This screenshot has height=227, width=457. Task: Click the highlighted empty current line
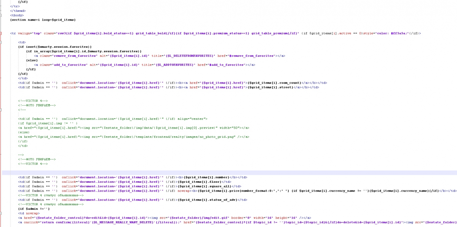pyautogui.click(x=228, y=173)
